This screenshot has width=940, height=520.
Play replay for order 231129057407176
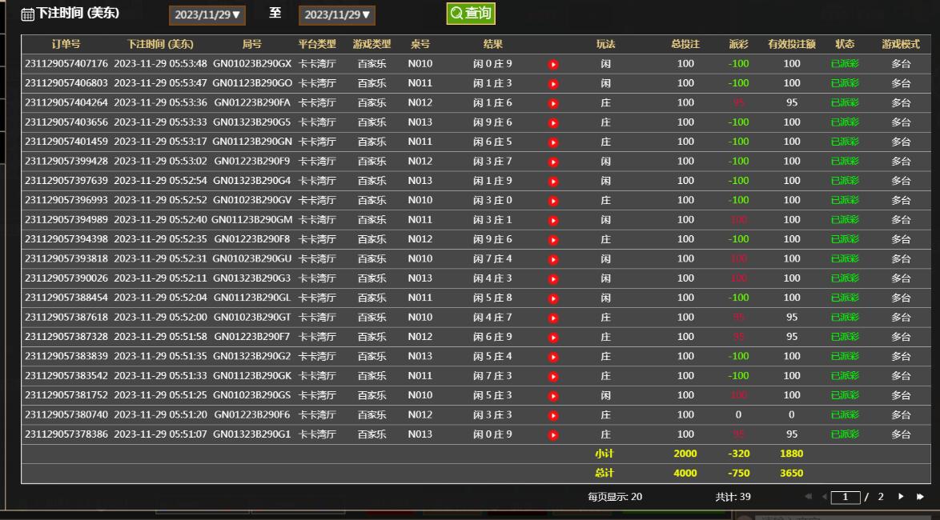point(553,64)
